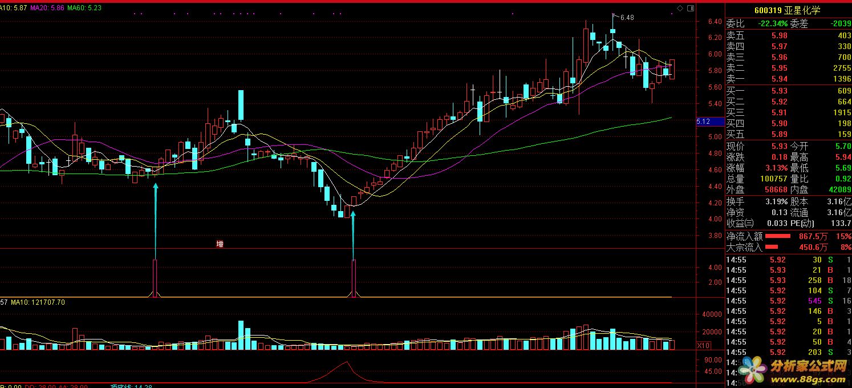The height and width of the screenshot is (388, 852).
Task: Select the 卖三 5.96 ask row
Action: point(789,57)
